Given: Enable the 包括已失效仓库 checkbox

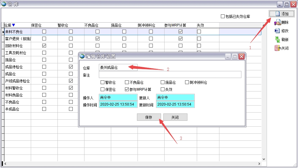Looking at the screenshot, I should (x=223, y=16).
